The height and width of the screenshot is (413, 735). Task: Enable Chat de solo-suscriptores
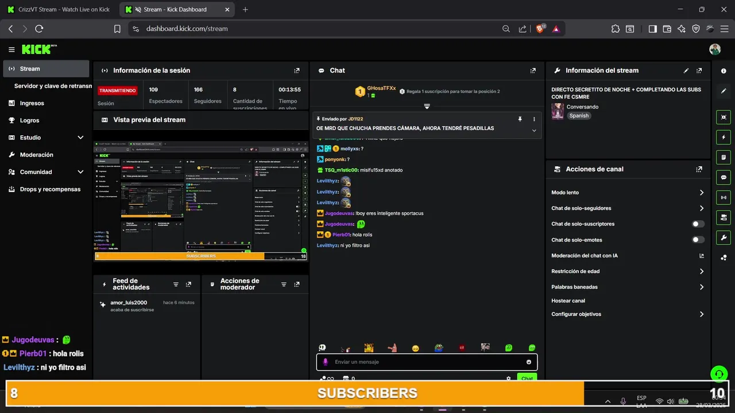tap(698, 224)
